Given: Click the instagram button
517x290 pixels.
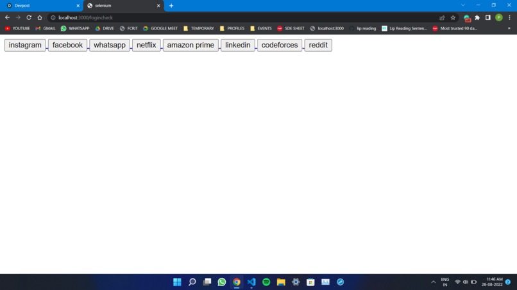Looking at the screenshot, I should (25, 45).
